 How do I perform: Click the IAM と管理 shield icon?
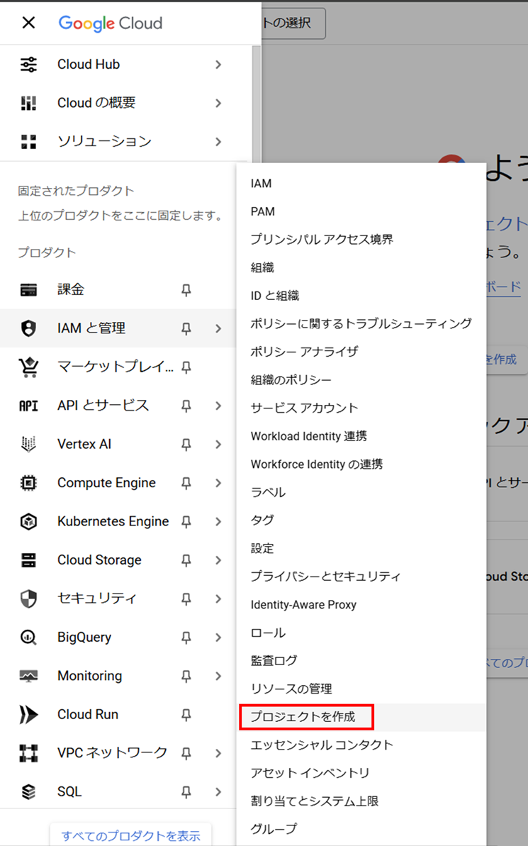click(x=28, y=328)
